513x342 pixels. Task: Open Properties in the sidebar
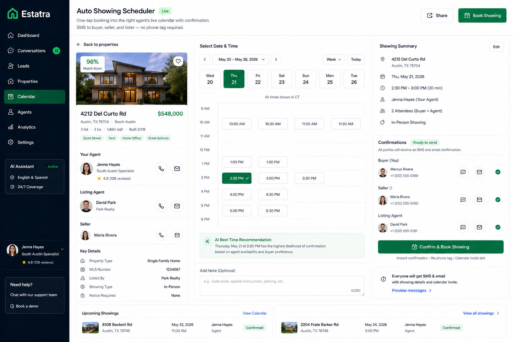click(x=35, y=81)
